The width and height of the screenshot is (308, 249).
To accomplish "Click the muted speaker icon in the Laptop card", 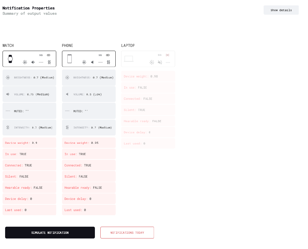I will coord(160,62).
